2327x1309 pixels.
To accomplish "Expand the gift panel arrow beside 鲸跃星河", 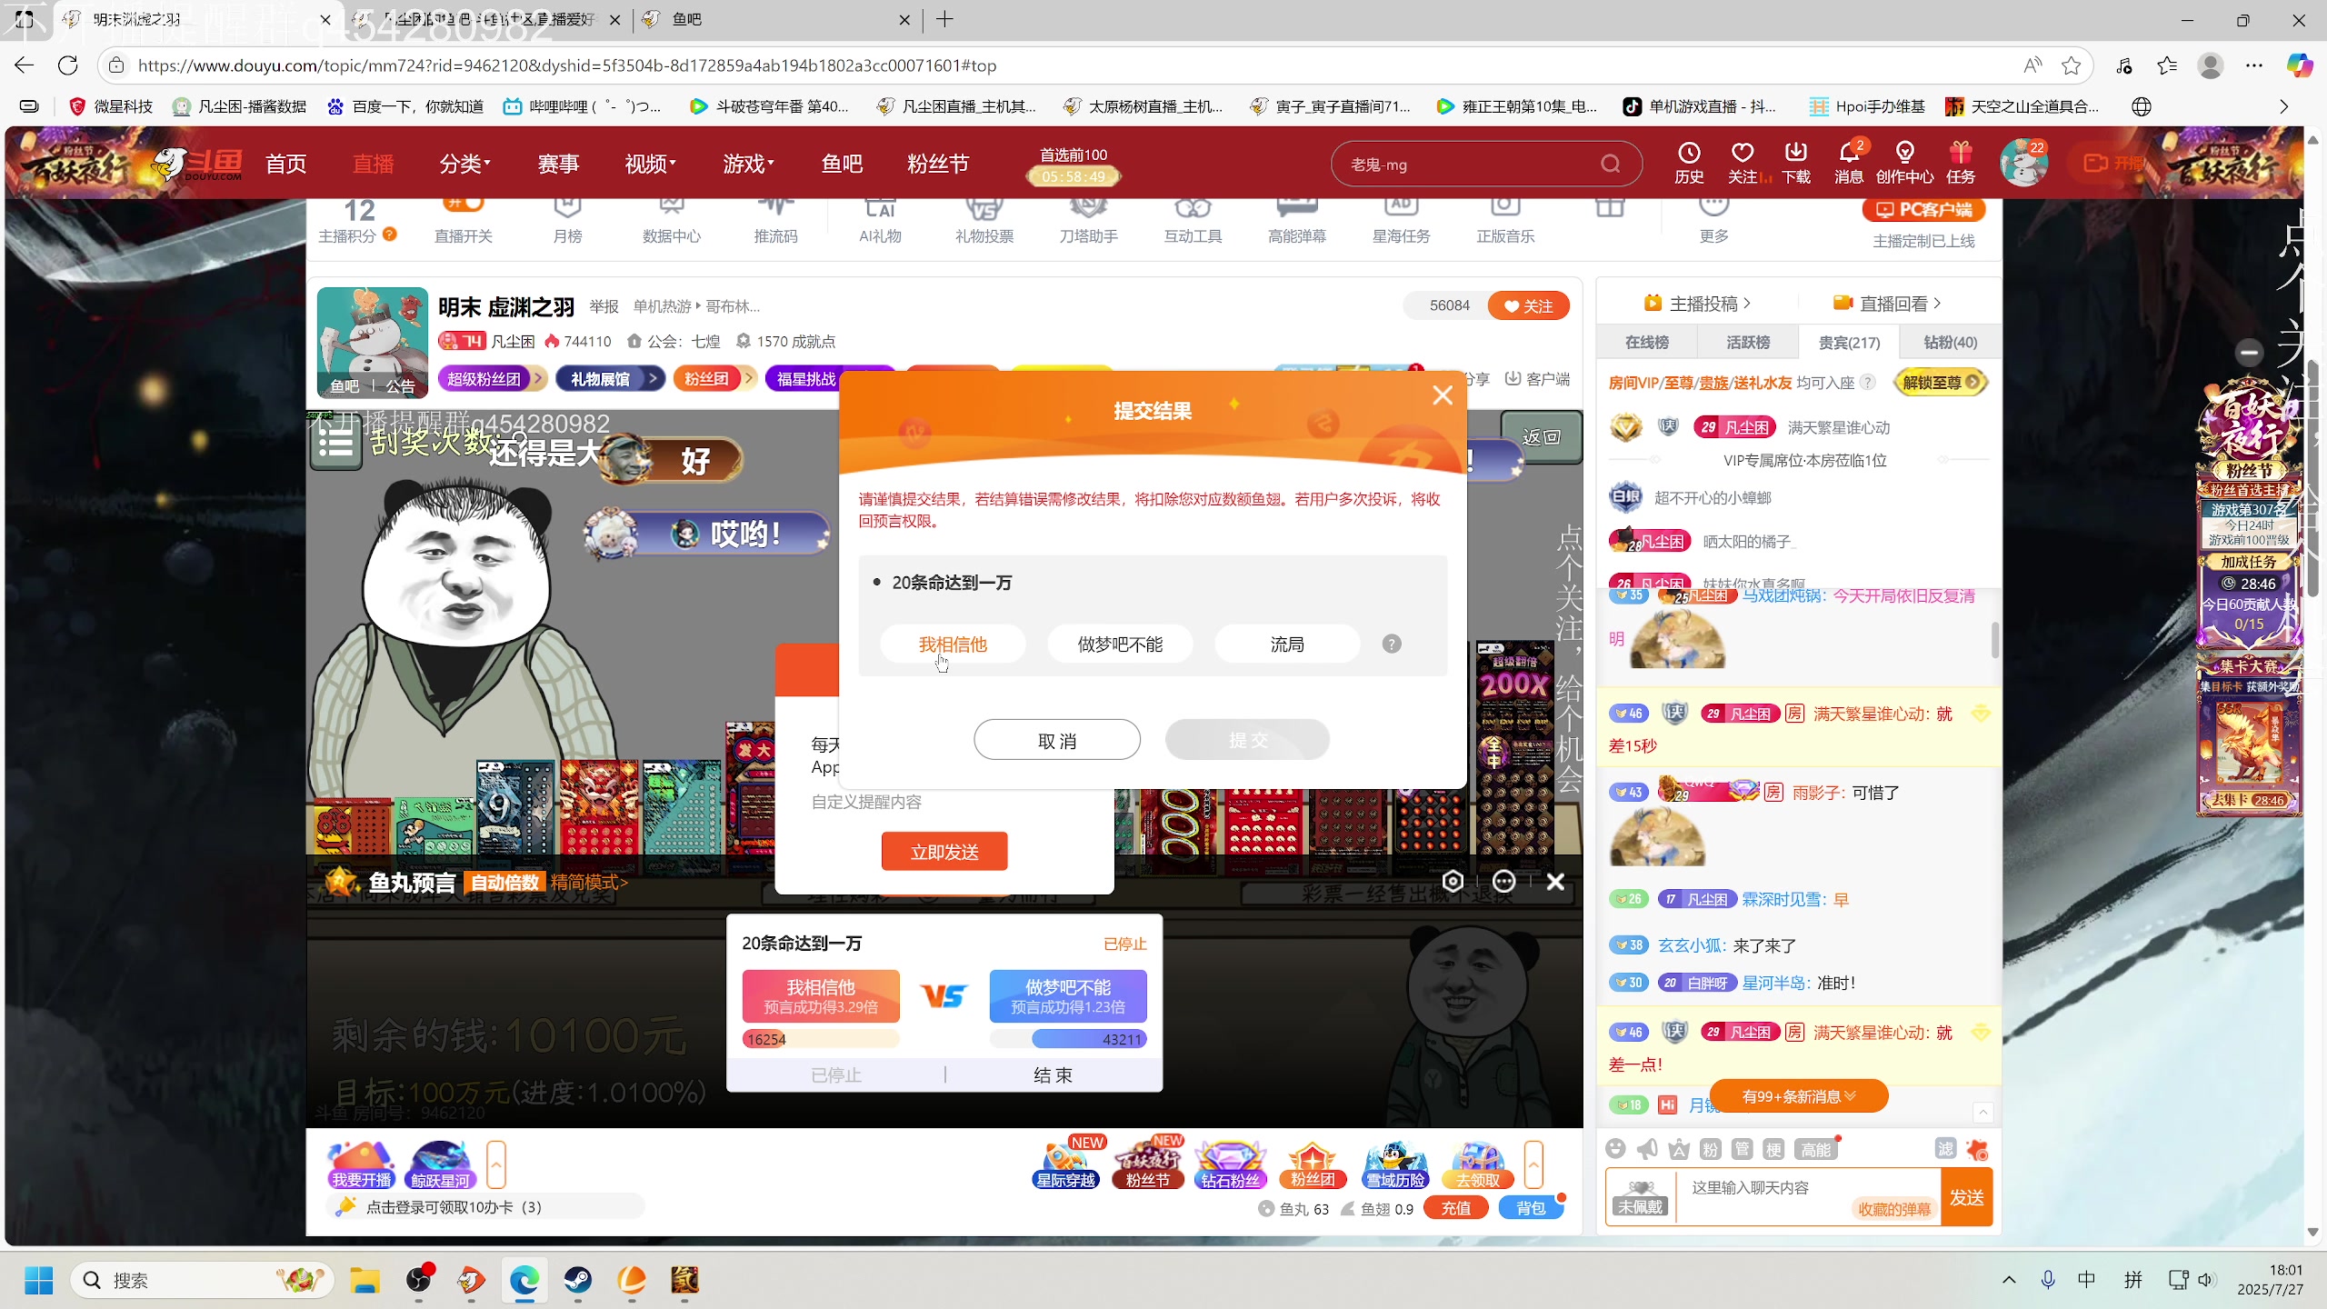I will [x=495, y=1164].
